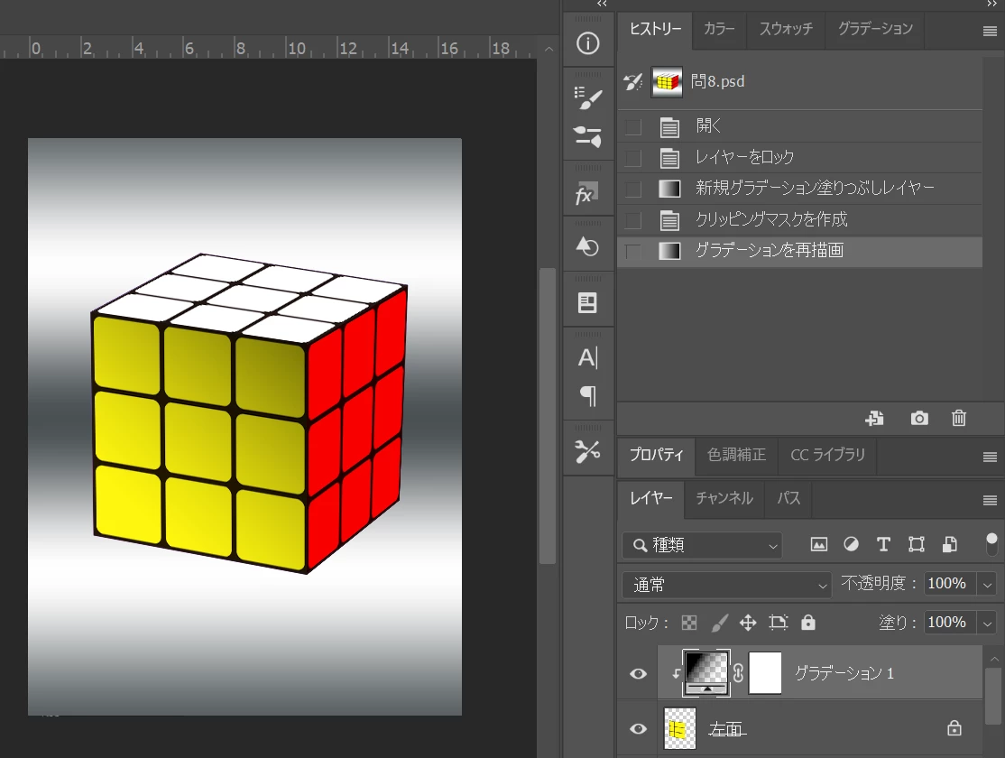Toggle layer filtering on/off switch
The width and height of the screenshot is (1005, 758).
tap(991, 544)
